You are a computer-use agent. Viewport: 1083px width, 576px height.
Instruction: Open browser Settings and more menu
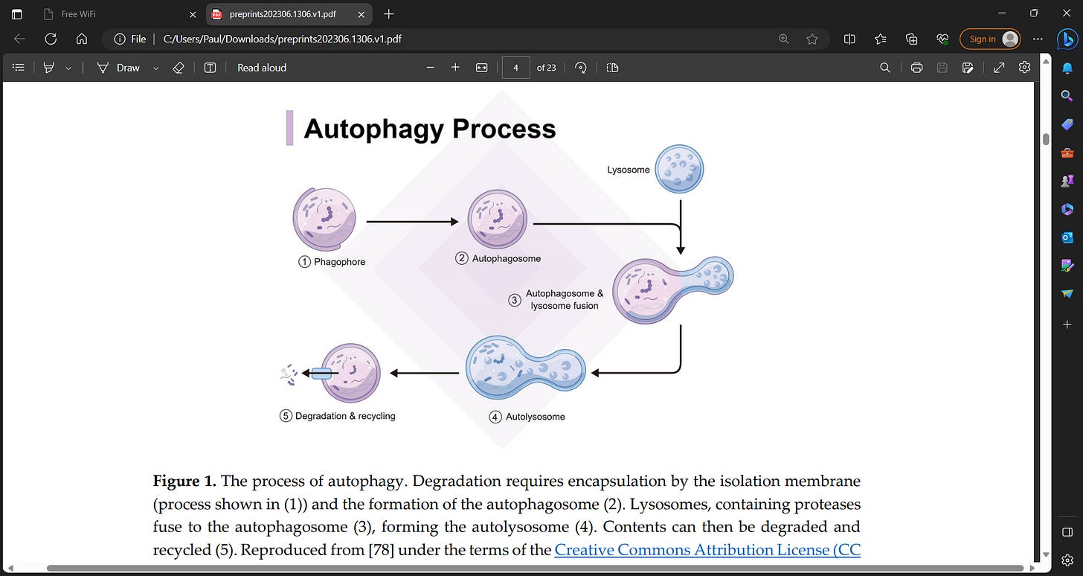click(x=1038, y=39)
